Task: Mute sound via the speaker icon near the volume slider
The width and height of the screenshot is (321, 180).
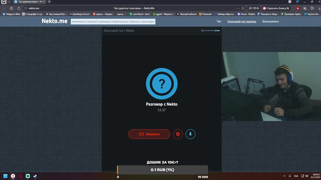Action: [x=203, y=30]
